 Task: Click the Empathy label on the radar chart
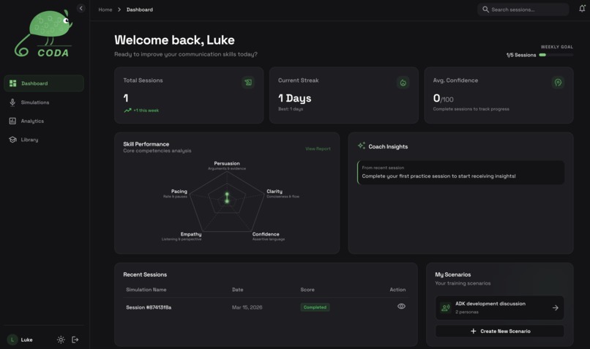pos(191,234)
